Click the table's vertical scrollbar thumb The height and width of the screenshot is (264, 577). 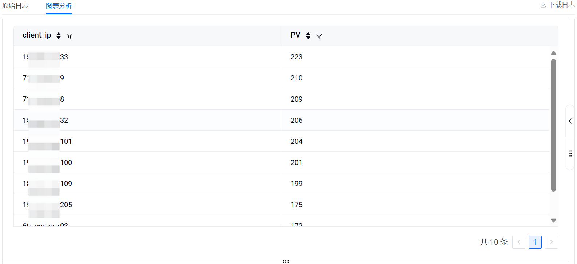(553, 125)
